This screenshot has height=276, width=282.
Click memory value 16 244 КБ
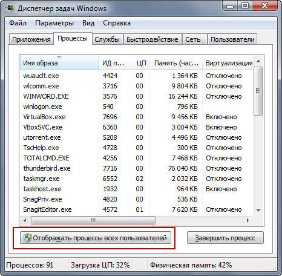(x=183, y=96)
